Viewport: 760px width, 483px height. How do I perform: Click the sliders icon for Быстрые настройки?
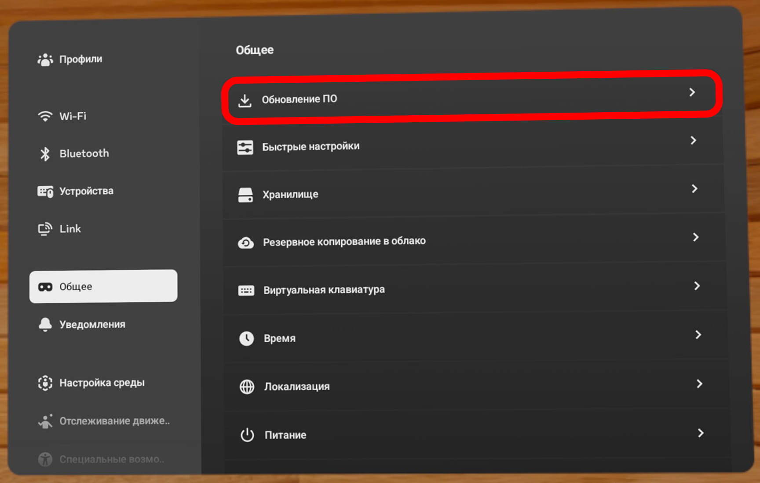coord(245,148)
